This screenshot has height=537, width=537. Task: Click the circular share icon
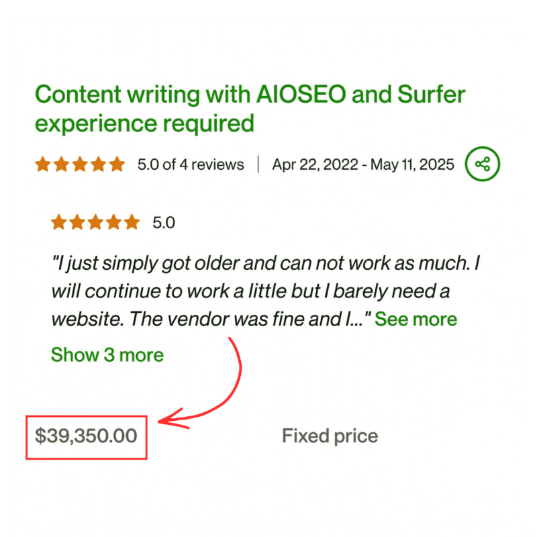[482, 164]
